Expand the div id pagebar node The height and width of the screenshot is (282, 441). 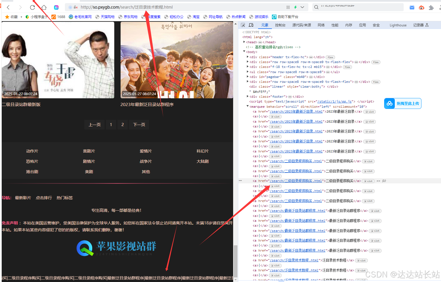tap(247, 77)
